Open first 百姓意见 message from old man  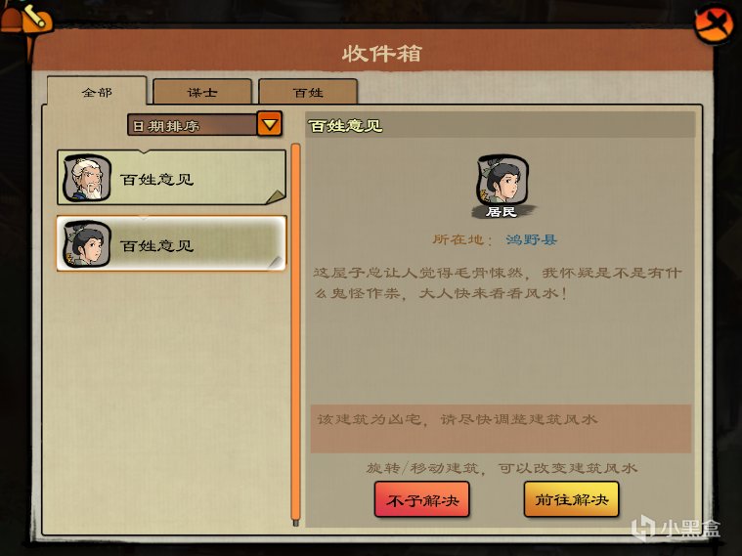[171, 178]
